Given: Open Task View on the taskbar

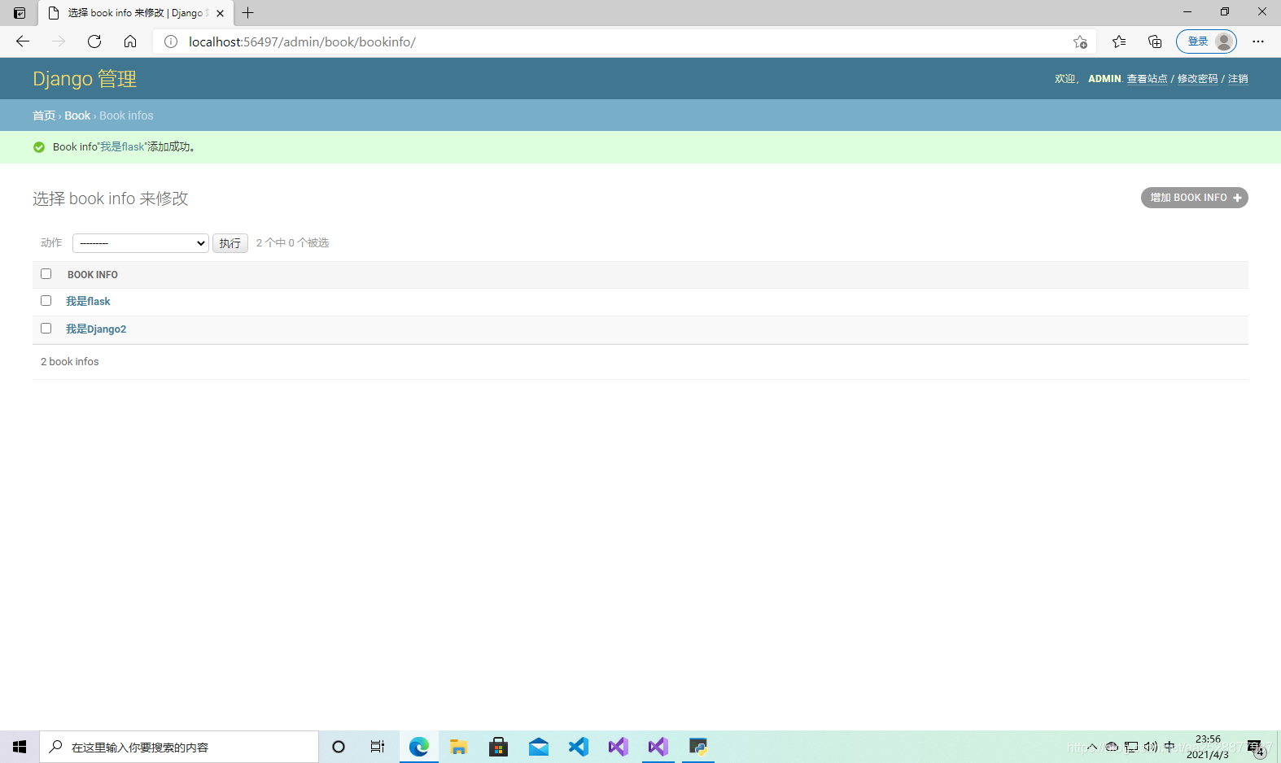Looking at the screenshot, I should click(378, 747).
